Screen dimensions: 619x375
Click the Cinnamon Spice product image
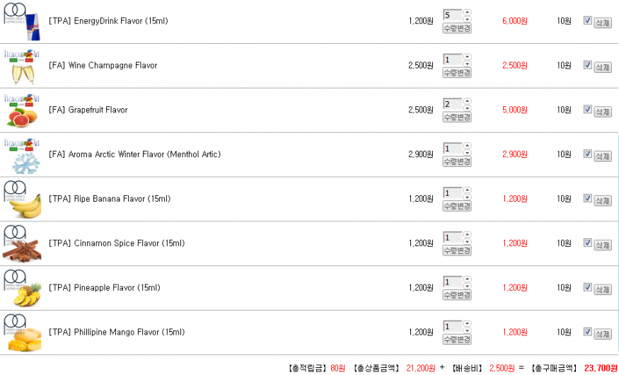(22, 243)
